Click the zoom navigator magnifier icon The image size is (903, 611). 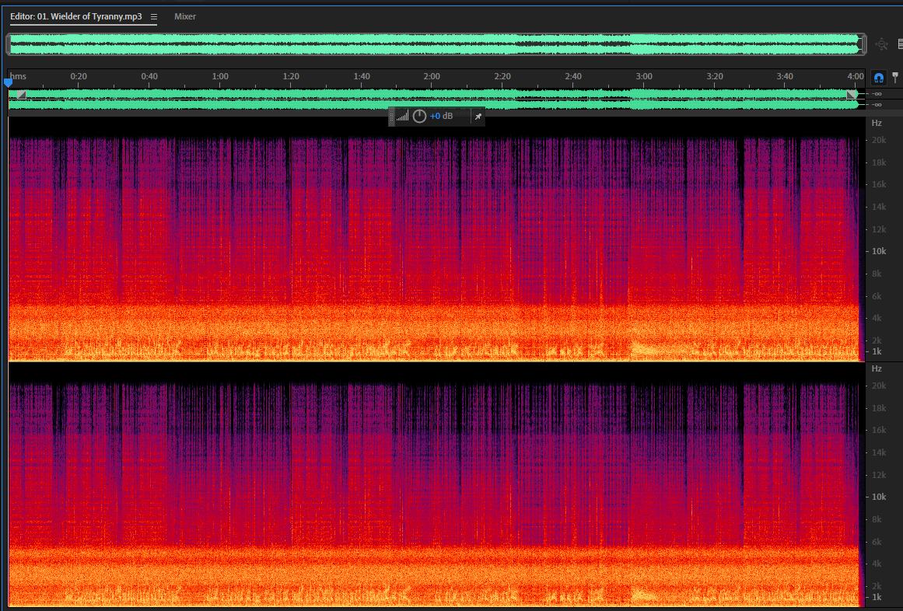pyautogui.click(x=881, y=44)
